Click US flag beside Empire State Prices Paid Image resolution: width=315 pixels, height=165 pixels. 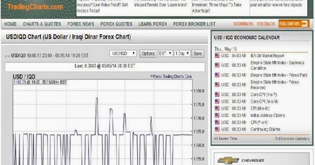(217, 75)
